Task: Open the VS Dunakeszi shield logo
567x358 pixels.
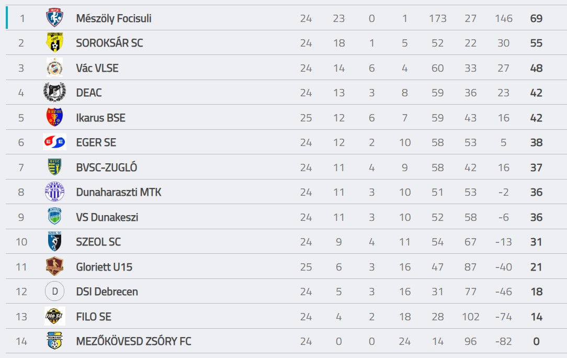Action: (x=54, y=217)
